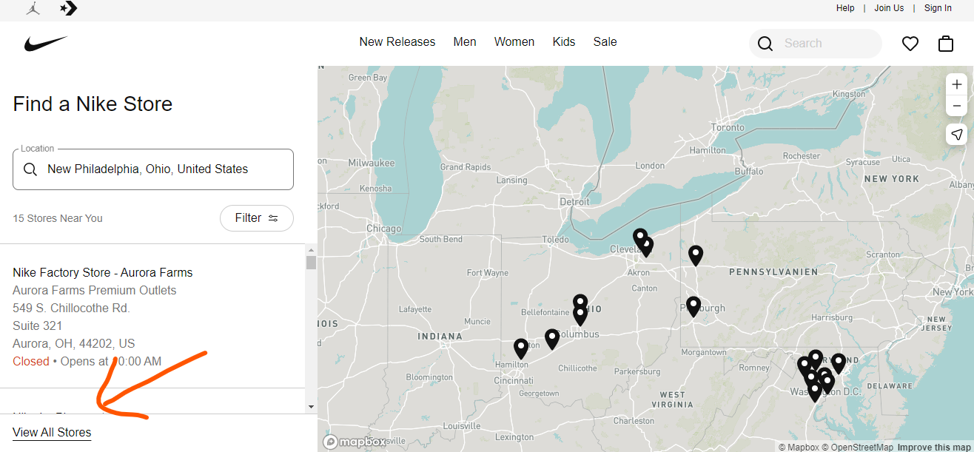Open the Help link
Viewport: 974px width, 452px height.
pos(845,8)
